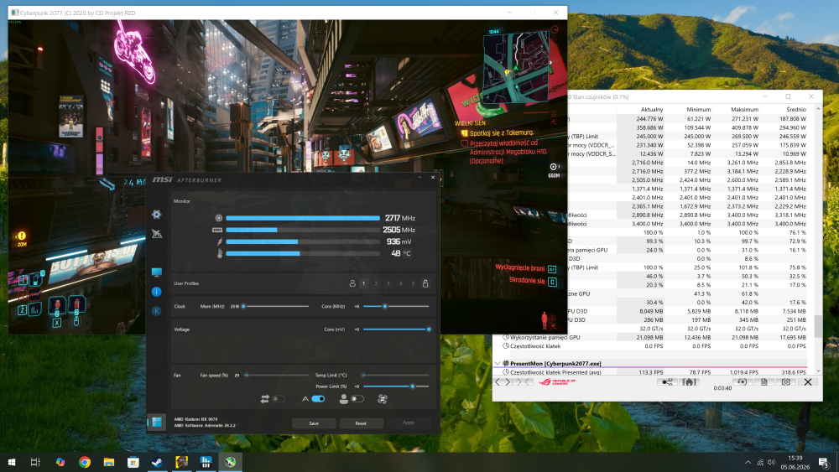Toggle the profile lock padlock icon
The height and width of the screenshot is (472, 839).
coord(425,283)
